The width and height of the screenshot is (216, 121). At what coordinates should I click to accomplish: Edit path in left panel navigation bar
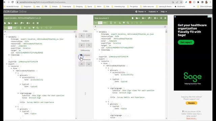[75, 32]
